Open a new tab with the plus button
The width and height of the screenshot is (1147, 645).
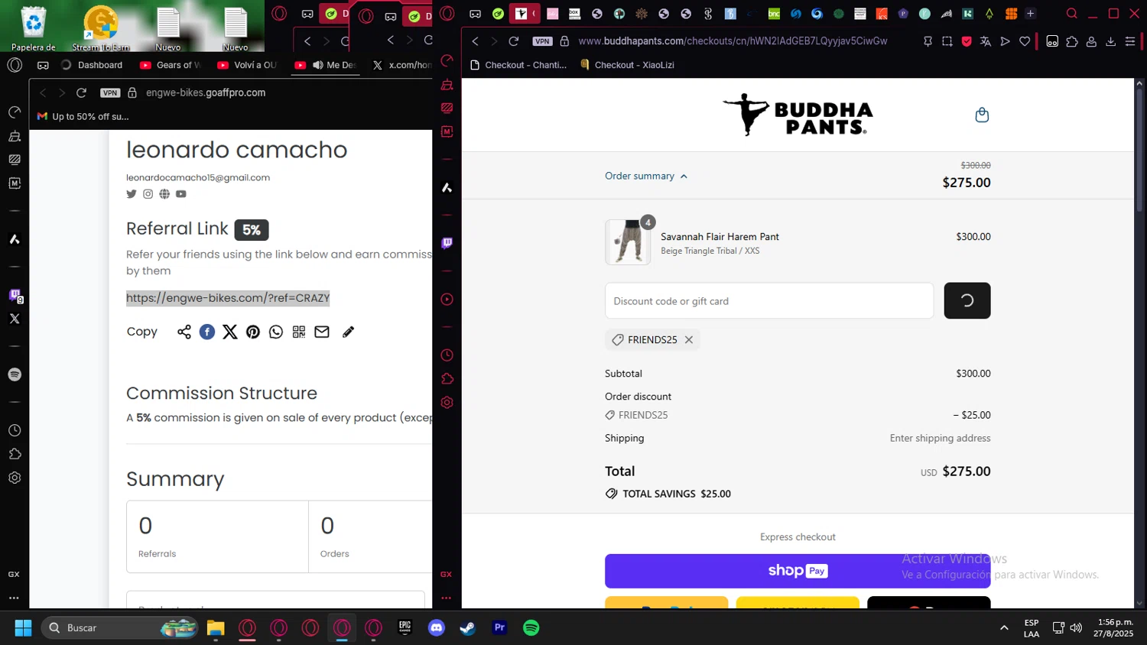[x=1030, y=14]
